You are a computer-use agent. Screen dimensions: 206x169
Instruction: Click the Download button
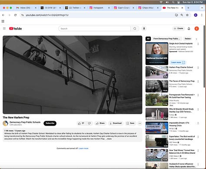(x=116, y=123)
